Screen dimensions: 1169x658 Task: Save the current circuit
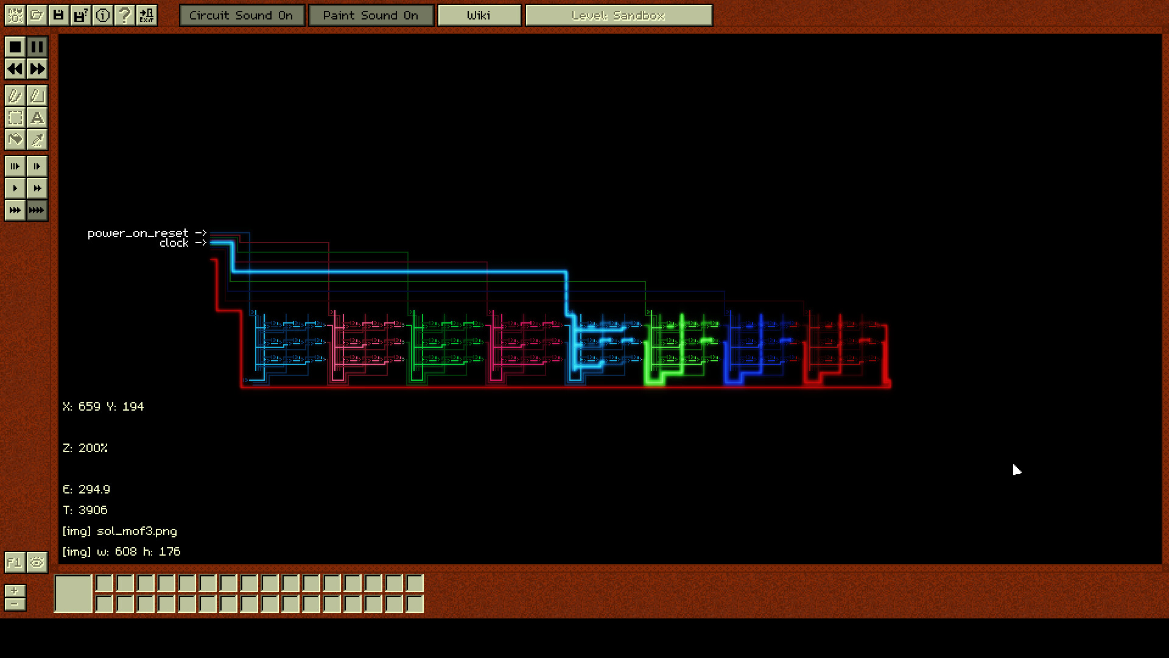(x=58, y=15)
